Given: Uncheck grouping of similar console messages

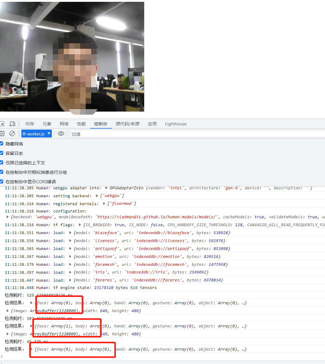Looking at the screenshot, I should pyautogui.click(x=1, y=172).
